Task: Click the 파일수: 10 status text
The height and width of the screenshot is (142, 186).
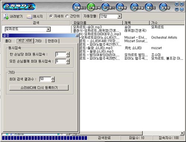Action: point(137,138)
